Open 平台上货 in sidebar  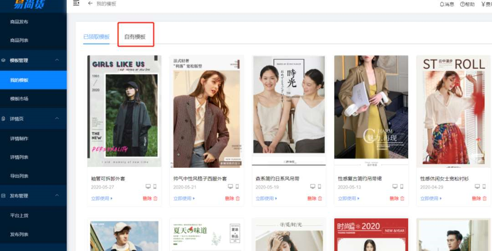click(19, 215)
